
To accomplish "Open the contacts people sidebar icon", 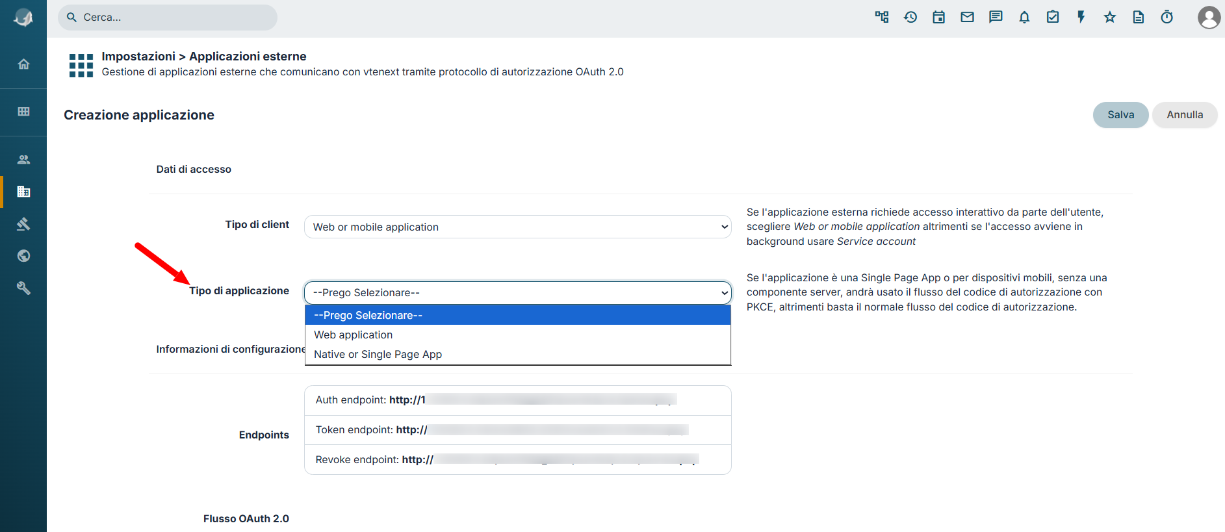I will coord(23,159).
